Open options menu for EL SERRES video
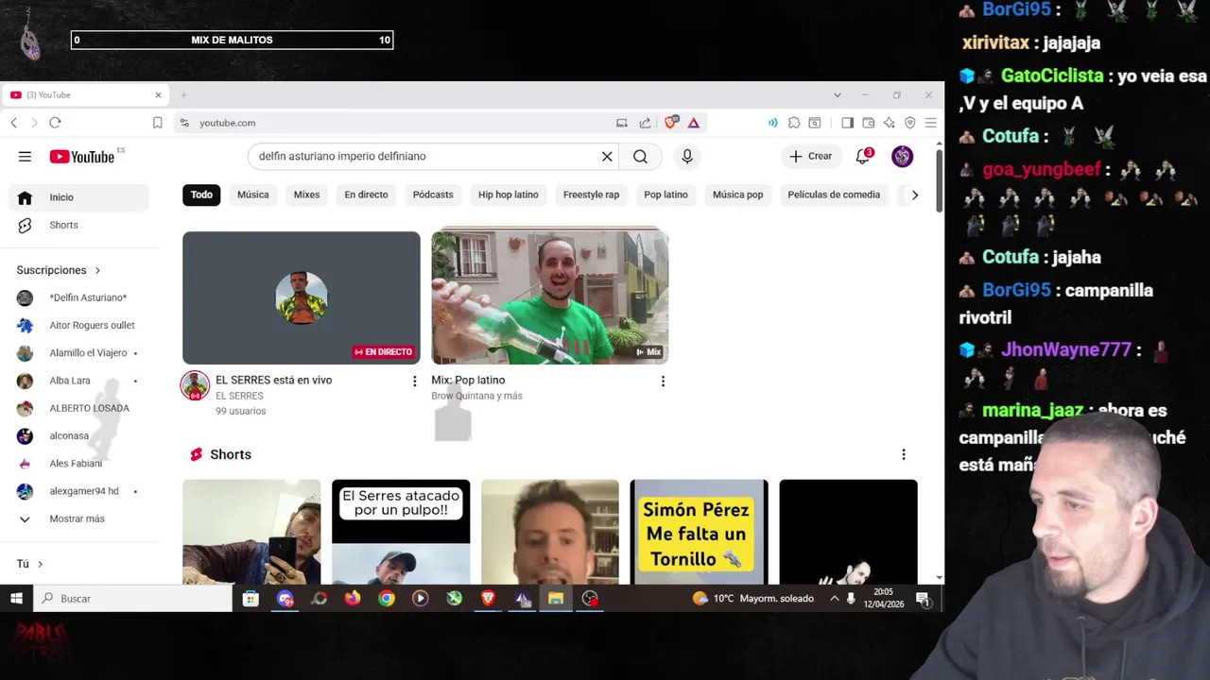The width and height of the screenshot is (1210, 680). point(414,381)
